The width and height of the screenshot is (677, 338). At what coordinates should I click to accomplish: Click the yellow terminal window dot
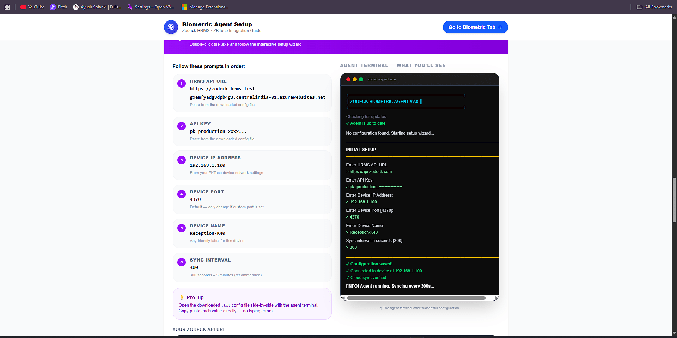click(x=355, y=79)
